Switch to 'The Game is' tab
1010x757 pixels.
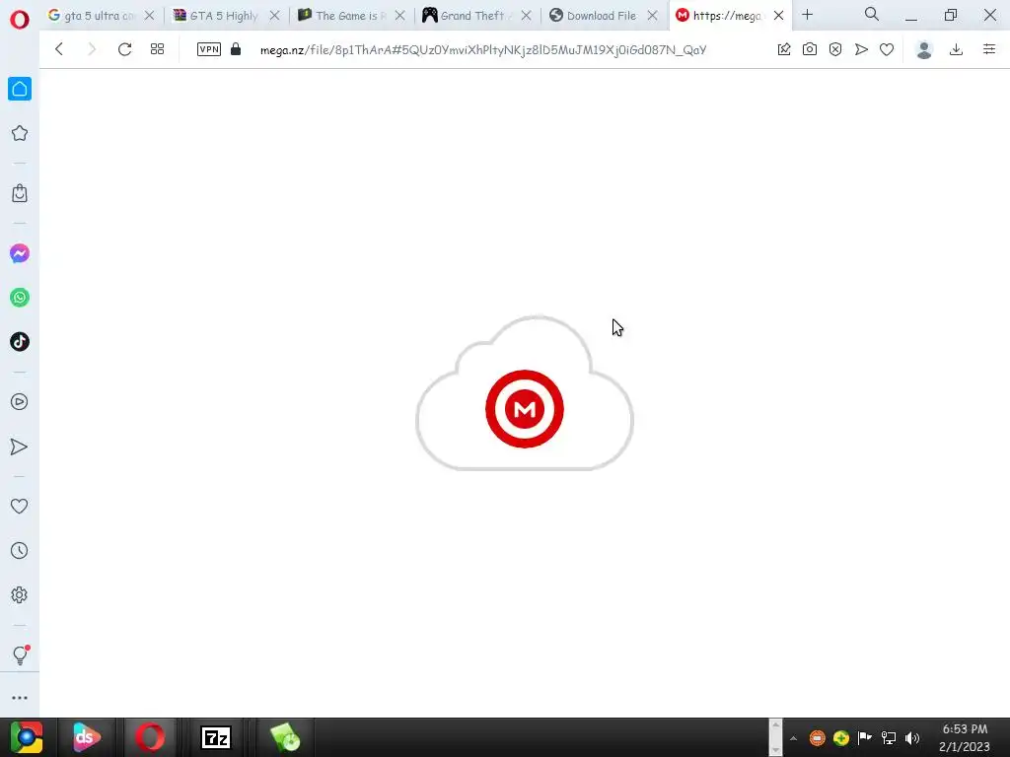[341, 16]
